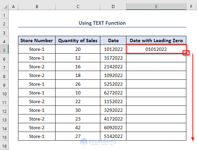Screen dimensions: 197x150
Task: Click empty cell E15 beside 5142022
Action: (x=156, y=136)
